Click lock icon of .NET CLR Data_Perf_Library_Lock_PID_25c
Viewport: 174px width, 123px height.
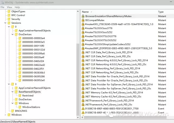(x=83, y=56)
